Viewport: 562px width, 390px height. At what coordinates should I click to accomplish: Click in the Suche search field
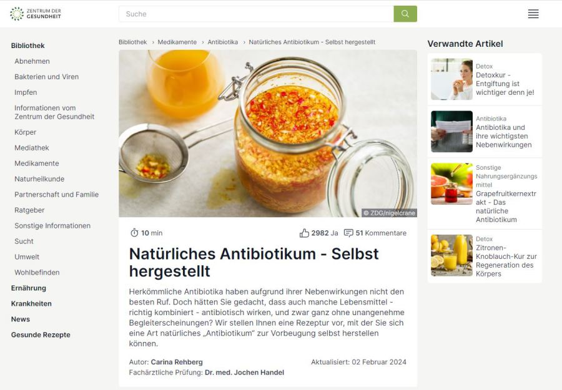[256, 14]
